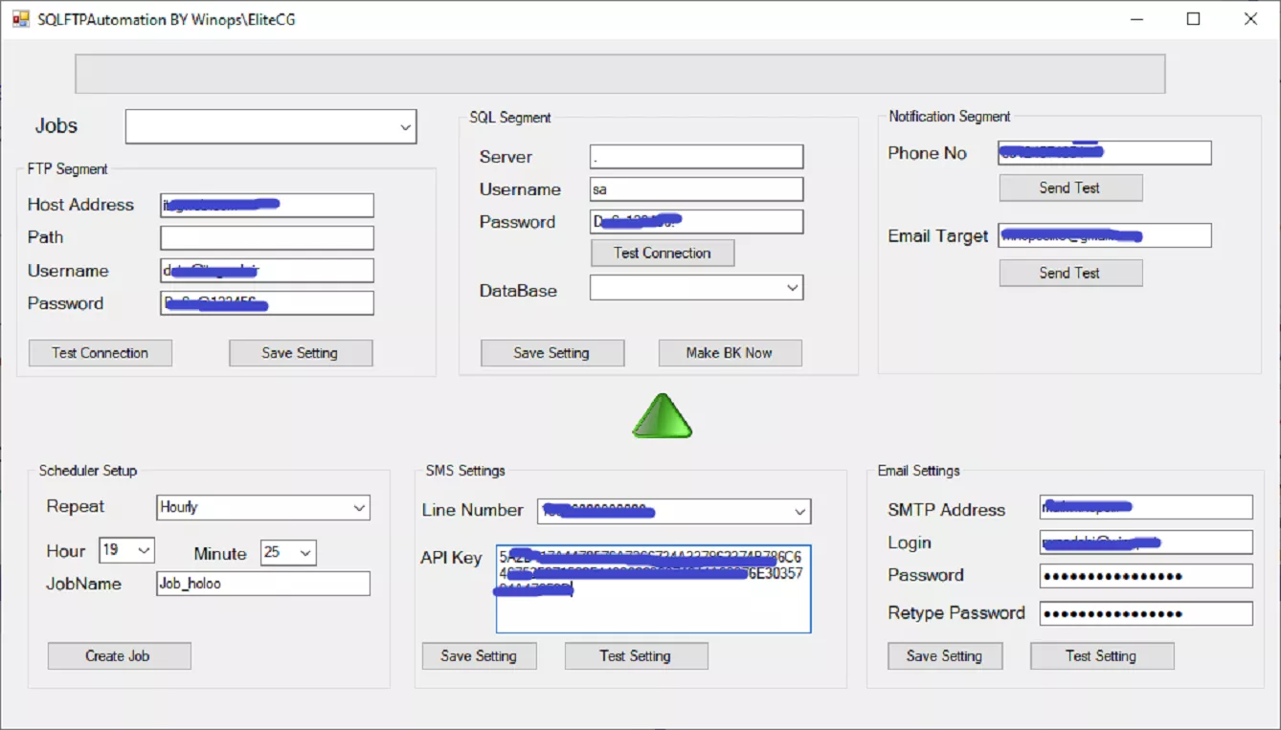Viewport: 1281px width, 730px height.
Task: Click the green up-arrow triangle icon
Action: click(x=662, y=417)
